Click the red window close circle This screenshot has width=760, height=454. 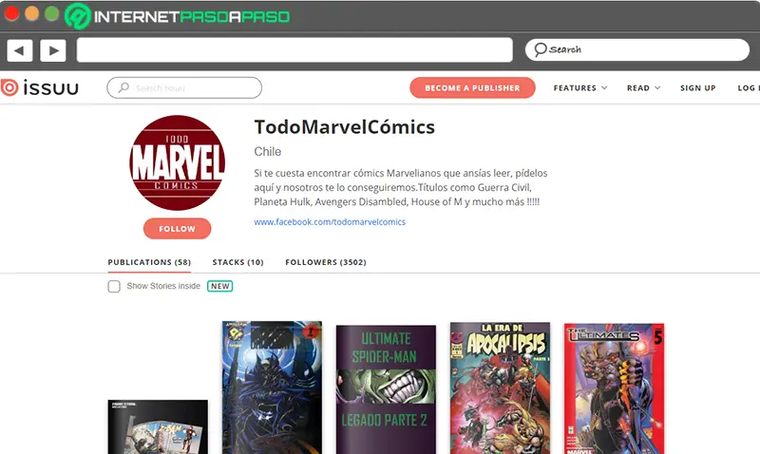point(11,13)
